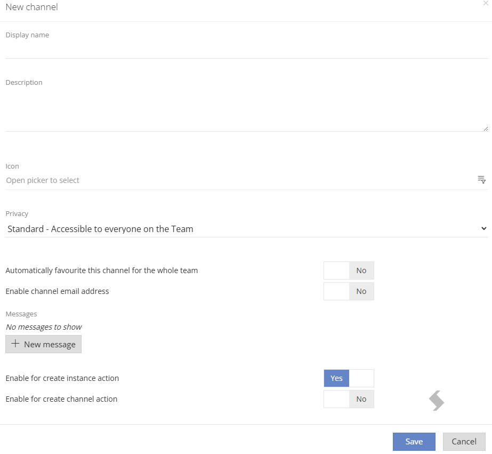
Task: Disable create instance action toggle
Action: tap(349, 378)
